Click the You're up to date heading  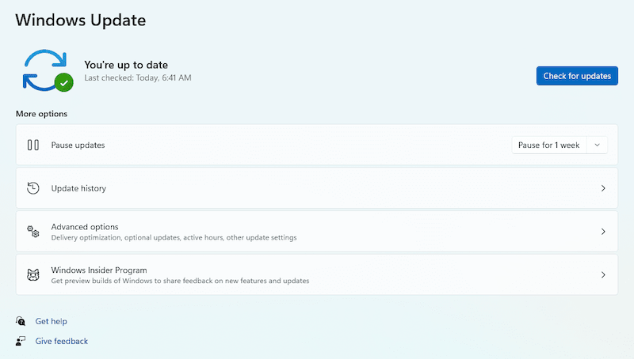point(126,65)
